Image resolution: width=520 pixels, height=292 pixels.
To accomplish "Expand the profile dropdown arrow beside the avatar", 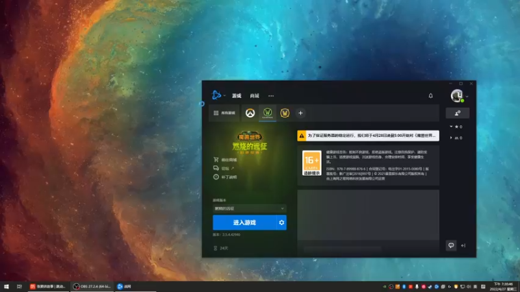I will click(467, 97).
